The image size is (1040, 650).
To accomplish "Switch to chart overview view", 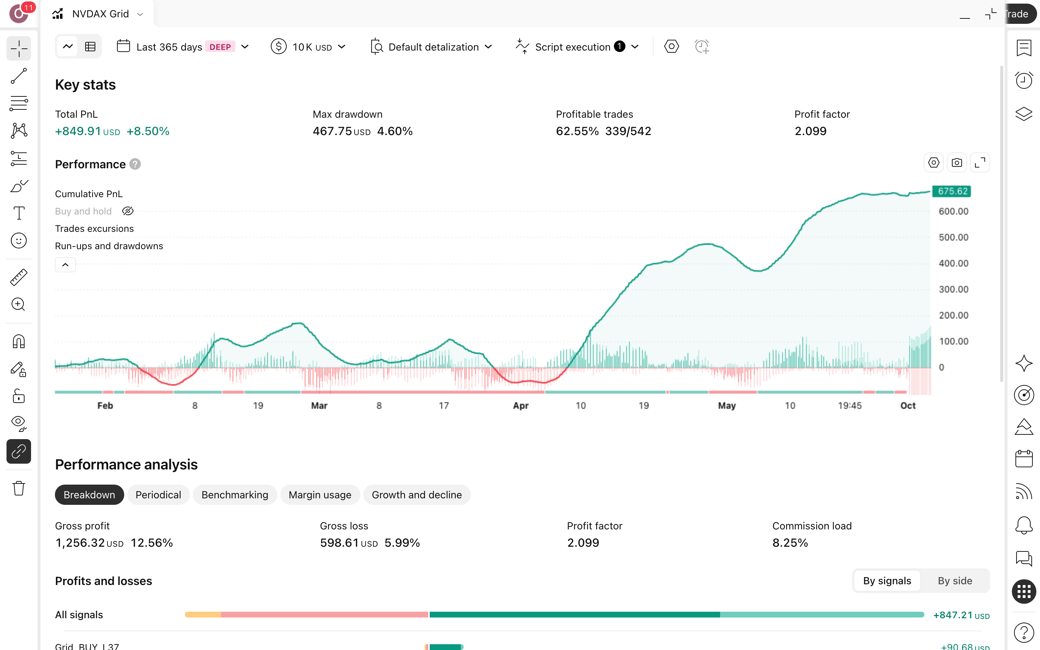I will coord(68,47).
